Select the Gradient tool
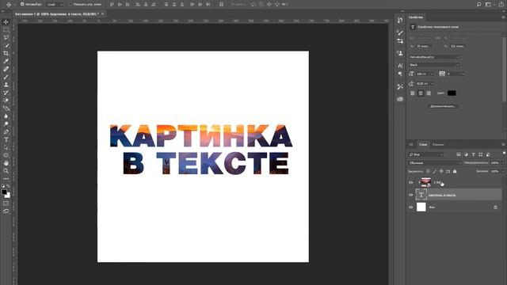Image resolution: width=507 pixels, height=285 pixels. tap(6, 108)
